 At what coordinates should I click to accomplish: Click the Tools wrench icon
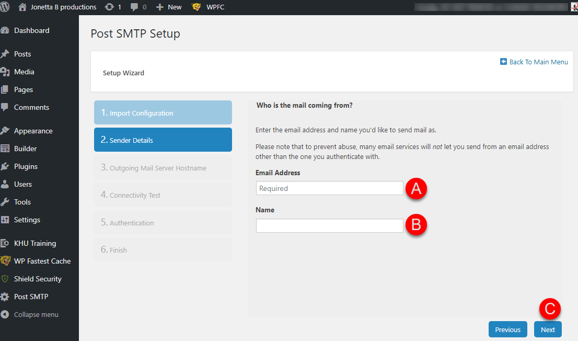[x=5, y=201]
